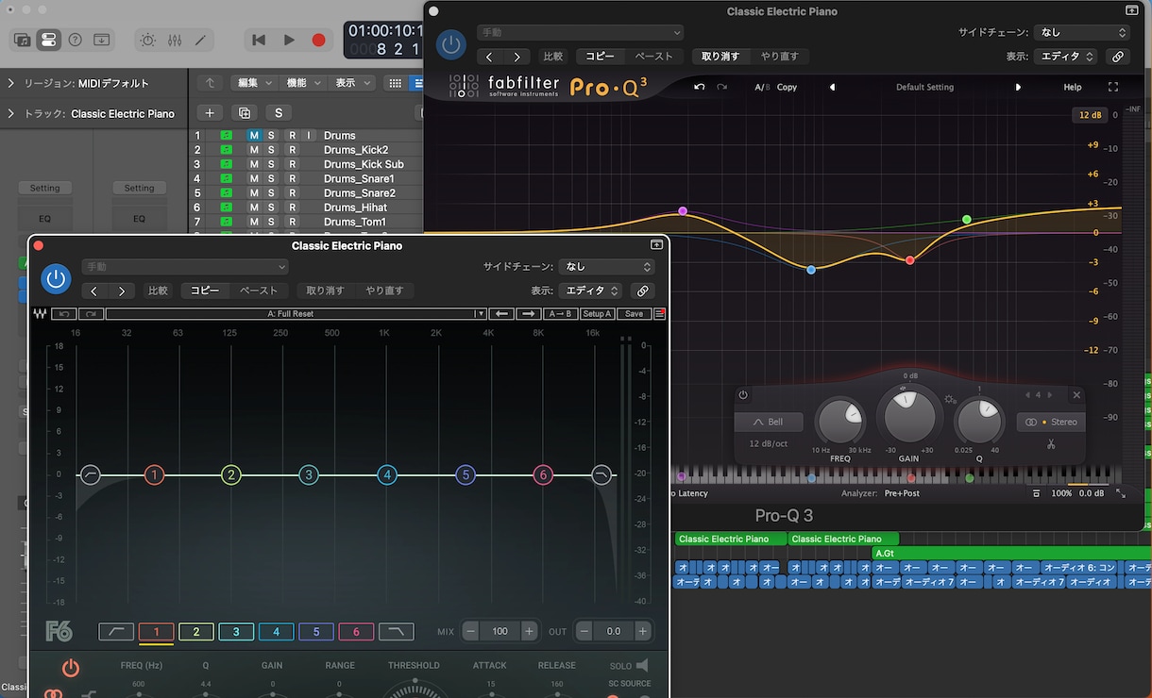Click Save button in F6 toolbar
The image size is (1152, 698).
[x=634, y=314]
